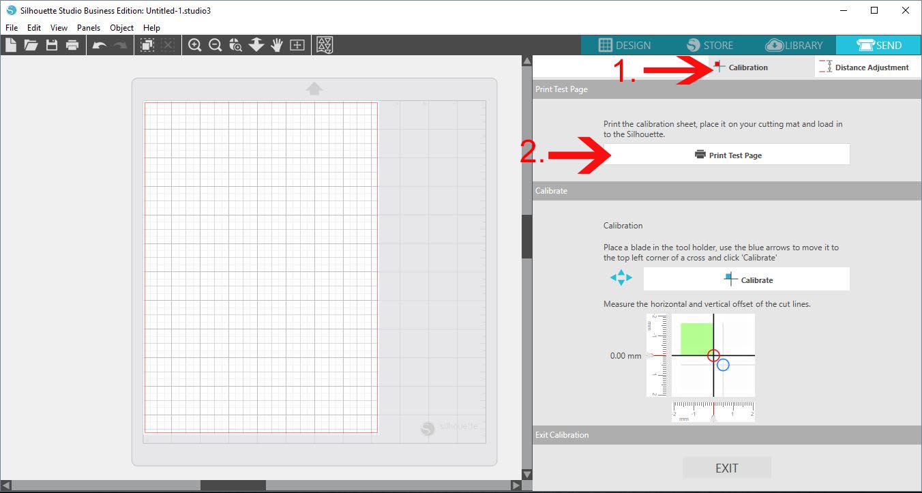Screen dimensions: 922x493
Task: Select the Pan hand tool
Action: [x=276, y=45]
